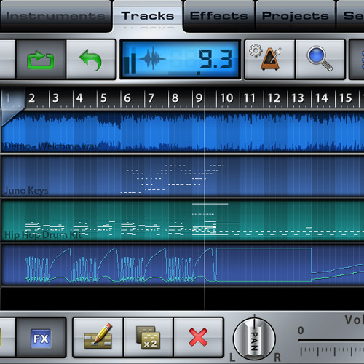Click the blue 9.3 position display
Viewport: 364px width, 364px height.
click(181, 60)
